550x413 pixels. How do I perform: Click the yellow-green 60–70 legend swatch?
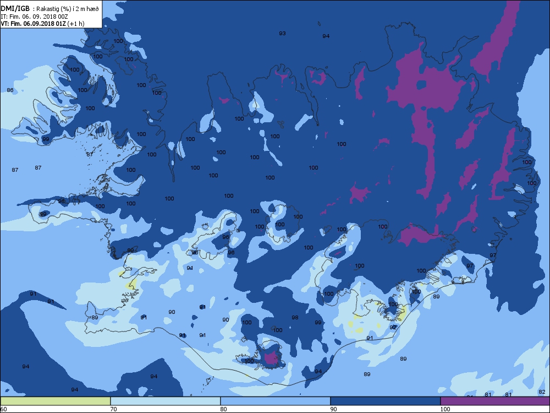click(x=56, y=401)
